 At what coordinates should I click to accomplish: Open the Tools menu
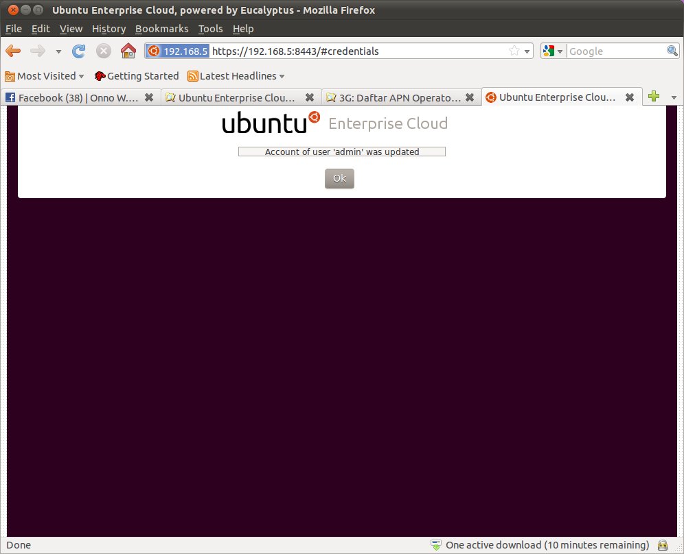pos(210,29)
